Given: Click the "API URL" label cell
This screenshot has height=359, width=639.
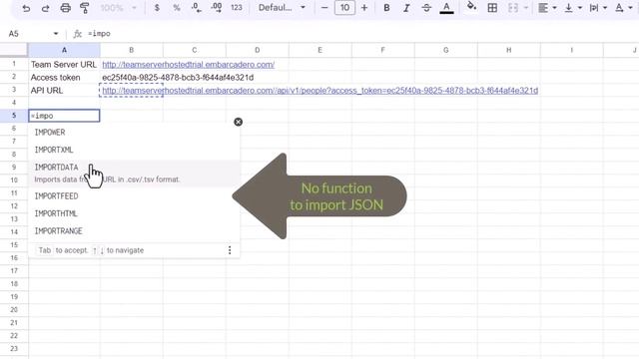Looking at the screenshot, I should coord(64,91).
